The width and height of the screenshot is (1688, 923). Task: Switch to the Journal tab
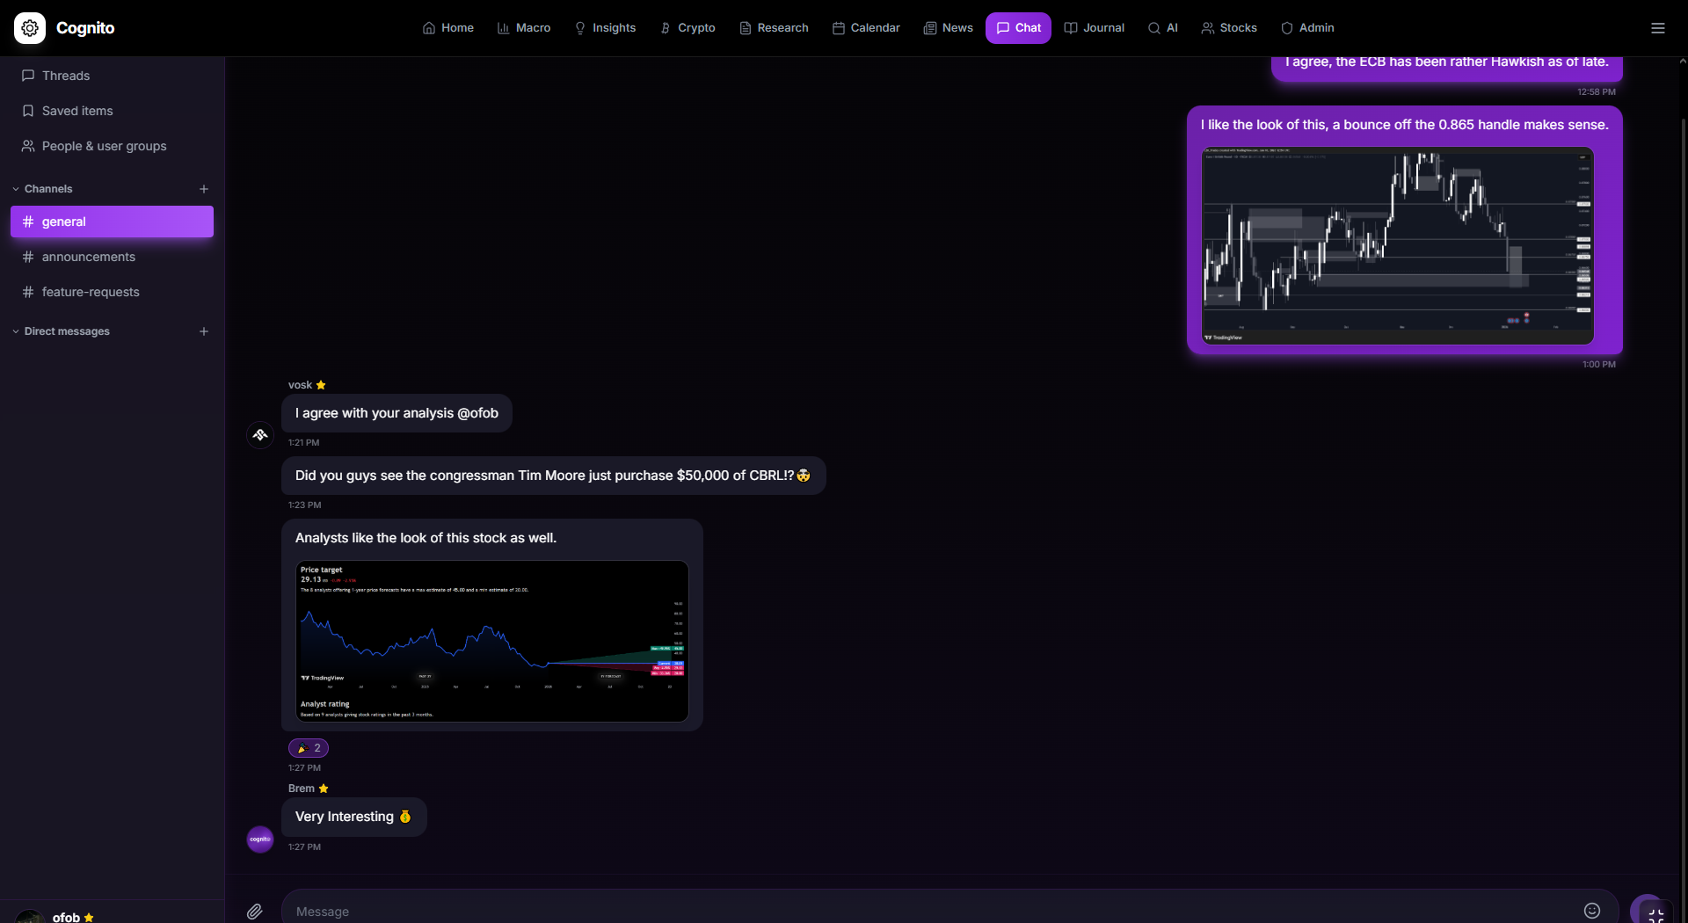(x=1094, y=27)
